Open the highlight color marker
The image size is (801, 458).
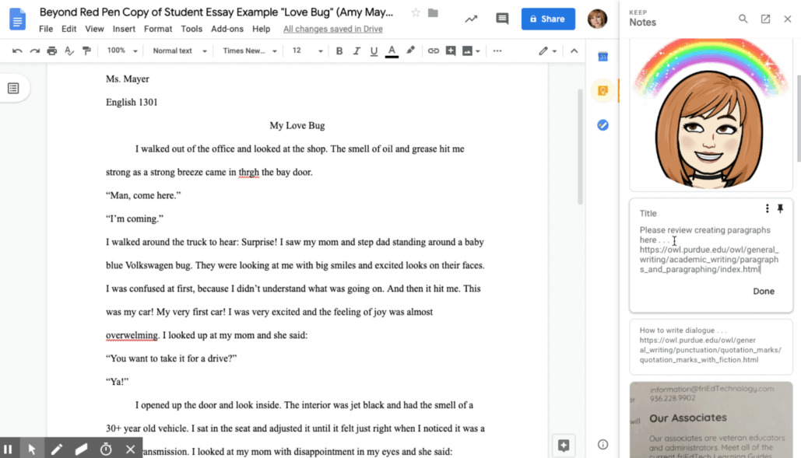pyautogui.click(x=410, y=51)
